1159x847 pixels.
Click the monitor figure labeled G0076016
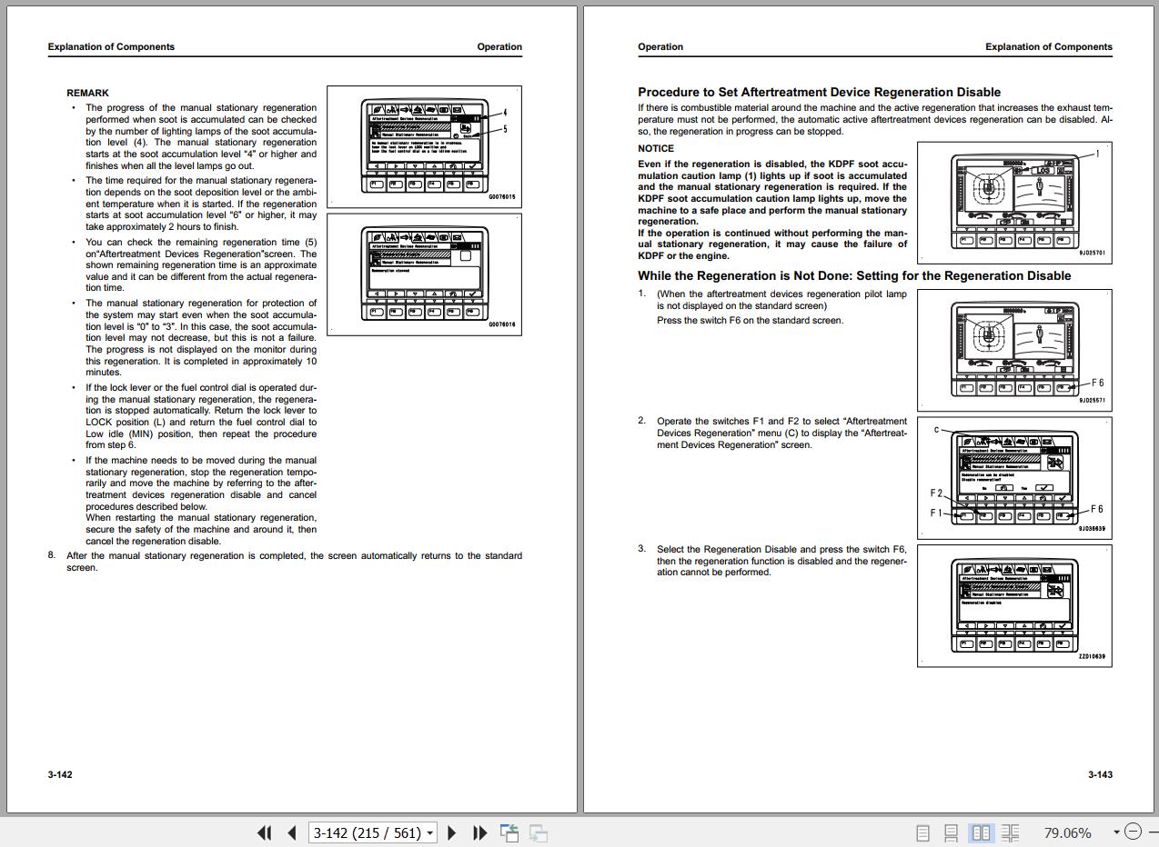[424, 274]
